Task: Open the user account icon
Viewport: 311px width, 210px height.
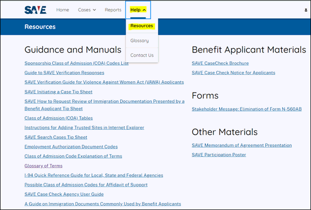Action: [x=306, y=10]
